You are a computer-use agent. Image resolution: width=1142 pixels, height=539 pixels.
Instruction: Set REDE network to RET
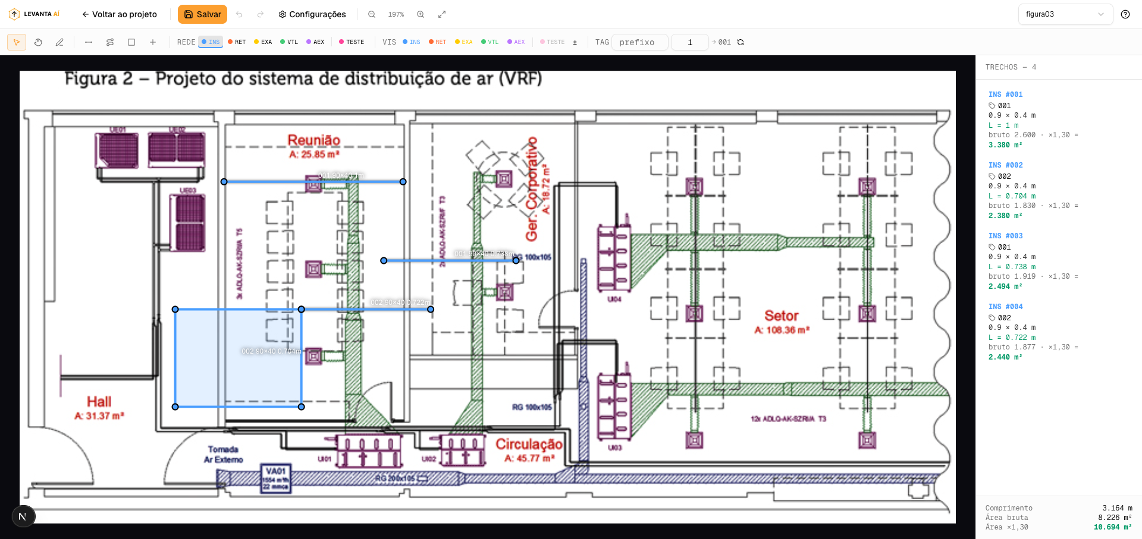(237, 42)
